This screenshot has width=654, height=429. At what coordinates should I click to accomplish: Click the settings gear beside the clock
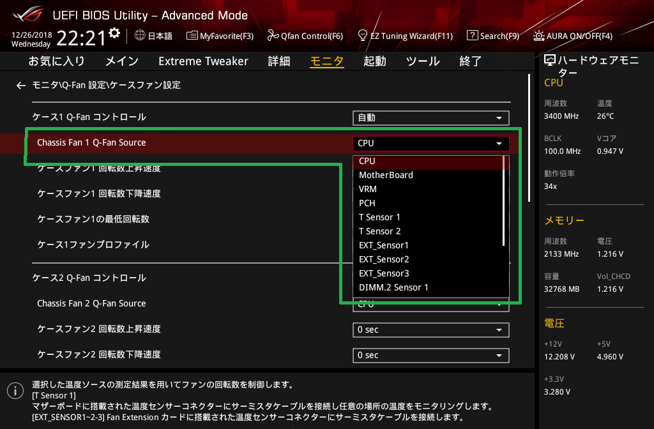coord(114,33)
